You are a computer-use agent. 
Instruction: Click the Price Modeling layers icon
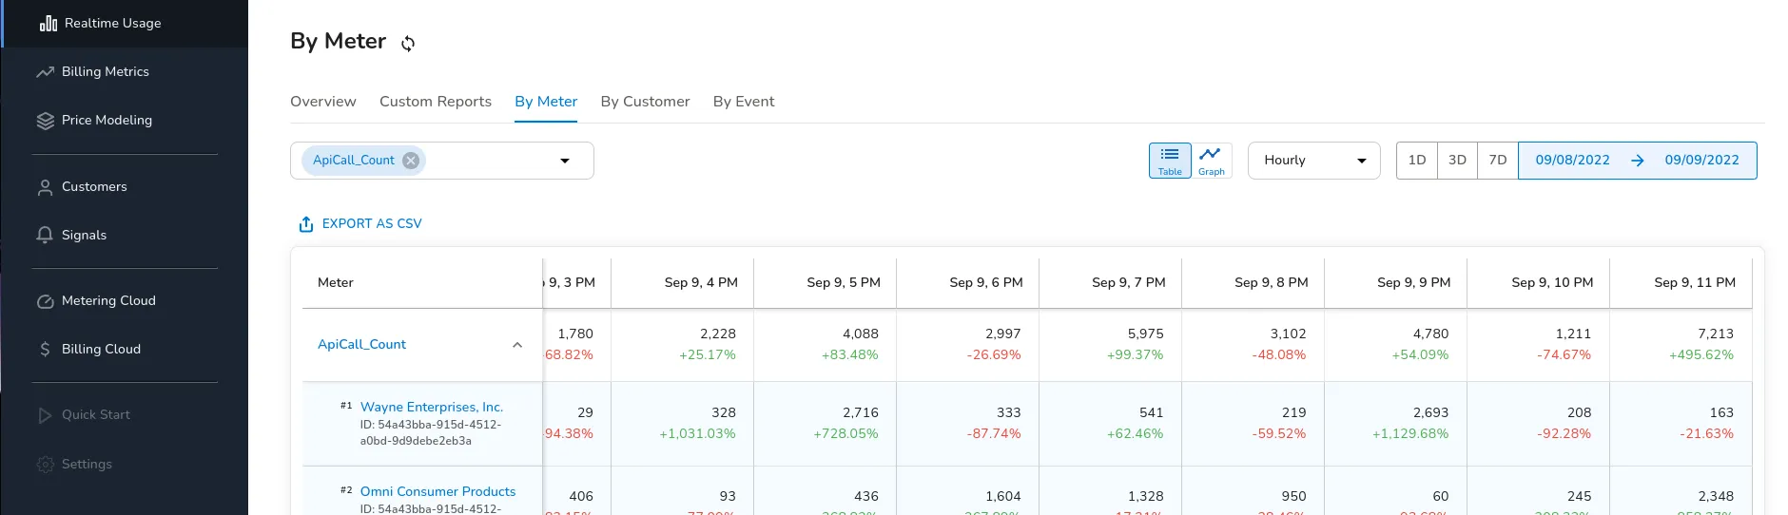click(x=45, y=121)
